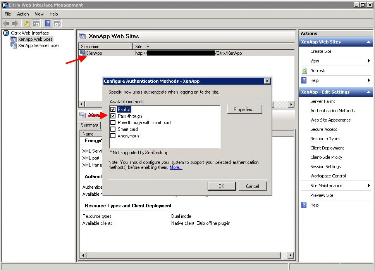This screenshot has width=375, height=271.
Task: Click the blue Help toolbar icon
Action: pyautogui.click(x=48, y=23)
